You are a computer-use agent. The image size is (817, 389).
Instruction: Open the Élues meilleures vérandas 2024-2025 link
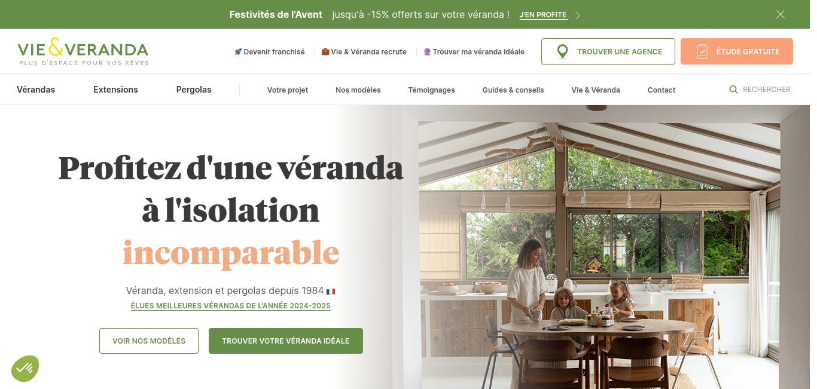coord(231,306)
